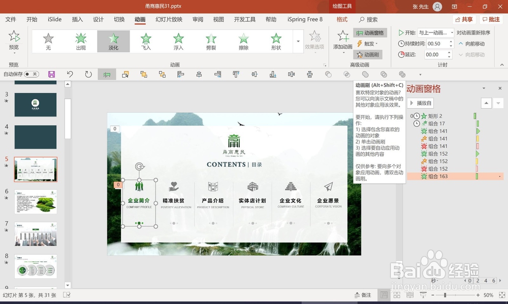Image resolution: width=508 pixels, height=304 pixels.
Task: Click 向前移动 move earlier button
Action: point(472,44)
